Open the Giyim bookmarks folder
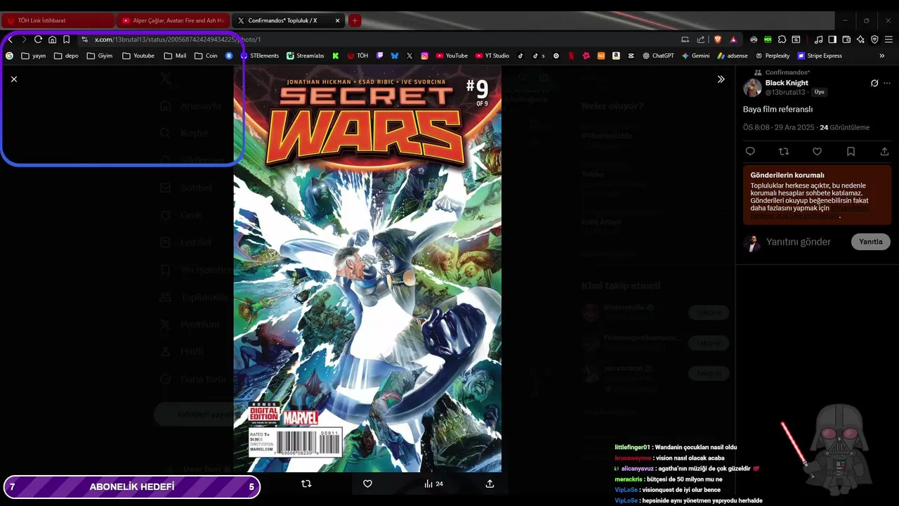 coord(99,56)
